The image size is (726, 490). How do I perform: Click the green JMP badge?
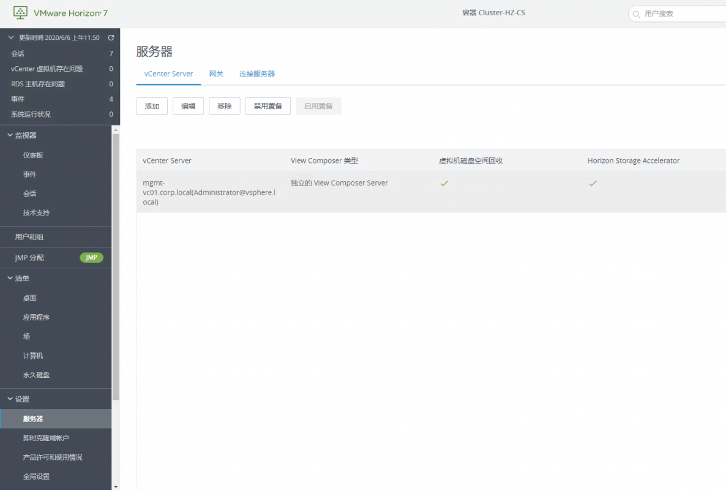pyautogui.click(x=92, y=257)
